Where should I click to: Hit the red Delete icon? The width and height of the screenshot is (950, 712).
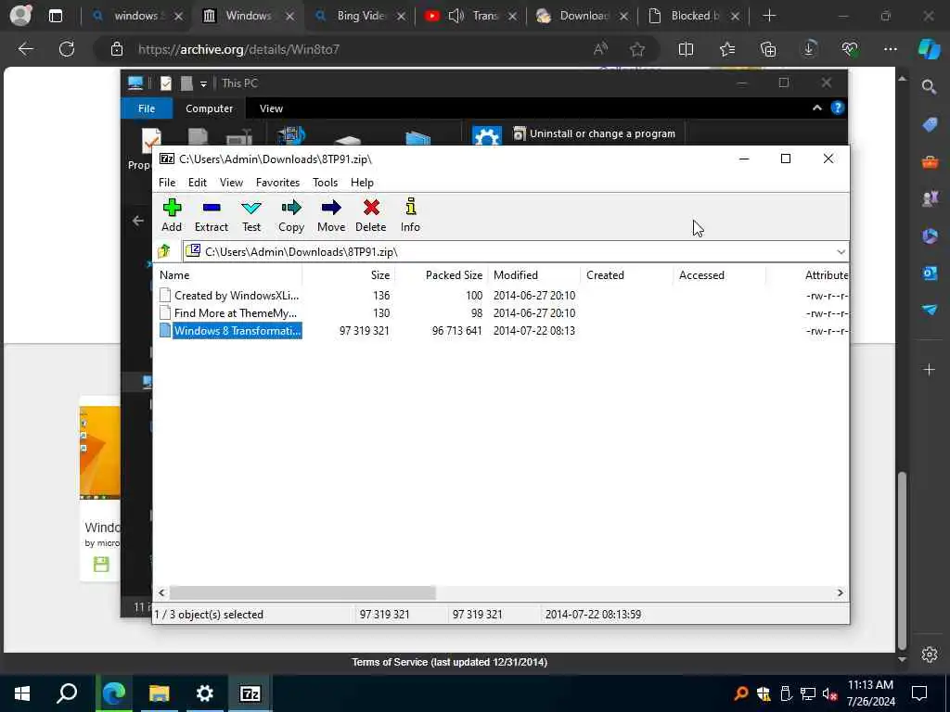click(371, 215)
